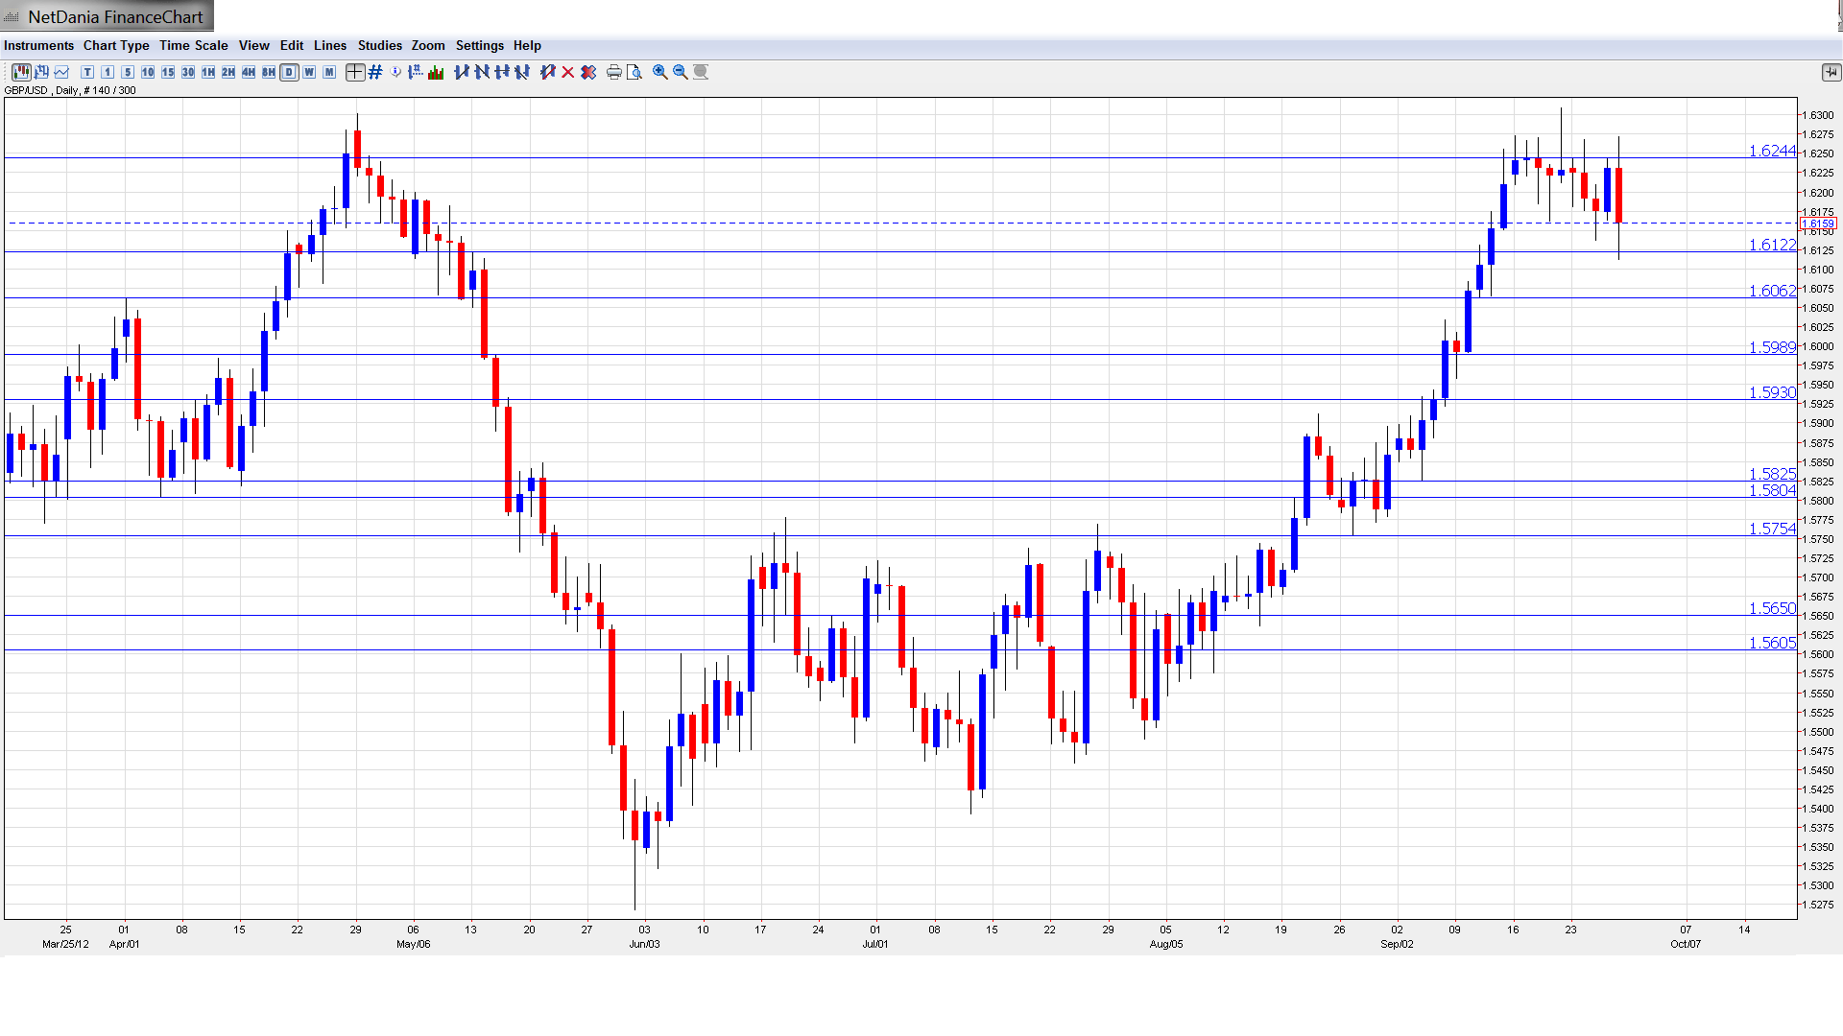Click the 1.5825 line label
The image size is (1843, 1036).
1772,474
